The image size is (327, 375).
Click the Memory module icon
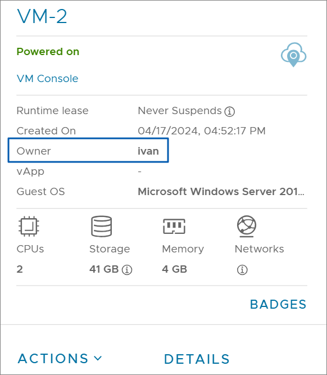[174, 226]
